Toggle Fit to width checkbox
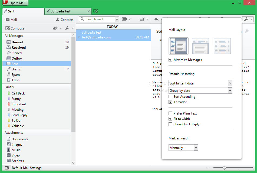This screenshot has height=173, width=257. coord(170,119)
